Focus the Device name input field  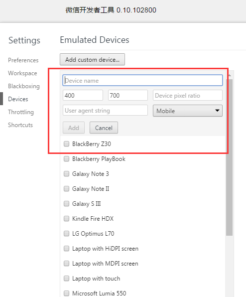(143, 80)
